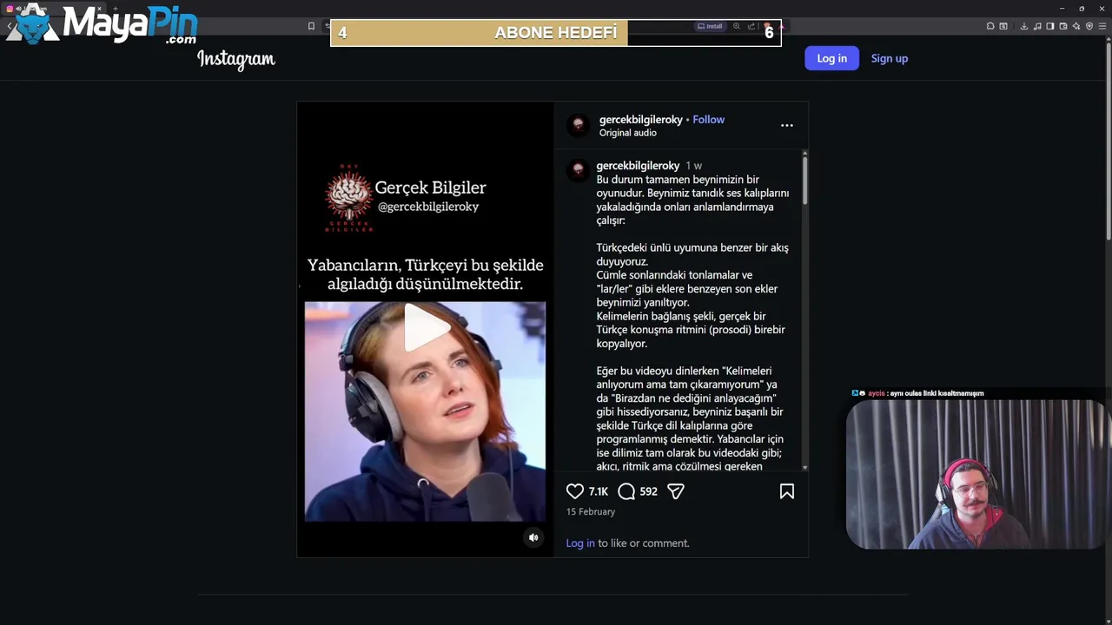The width and height of the screenshot is (1112, 625).
Task: Open the Leo AI sparkle icon
Action: 1076,26
